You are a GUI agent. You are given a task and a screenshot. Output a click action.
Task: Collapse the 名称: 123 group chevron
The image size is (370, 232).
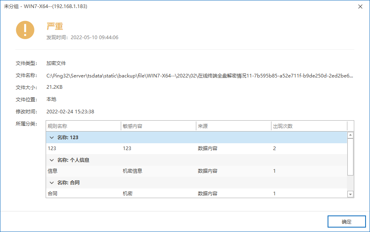point(52,138)
